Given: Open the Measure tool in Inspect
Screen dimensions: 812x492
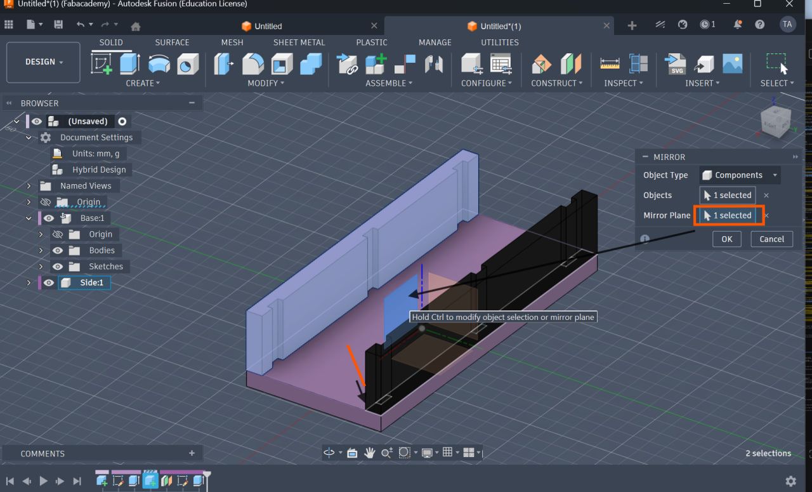Looking at the screenshot, I should pos(609,63).
